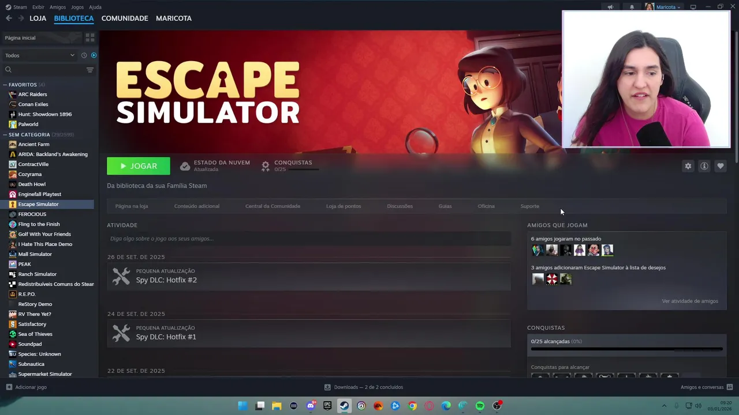739x415 pixels.
Task: Select Sea of Thieves game
Action: click(x=35, y=334)
